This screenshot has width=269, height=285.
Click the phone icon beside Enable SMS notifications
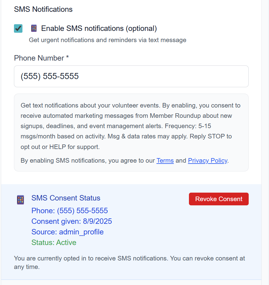click(34, 28)
